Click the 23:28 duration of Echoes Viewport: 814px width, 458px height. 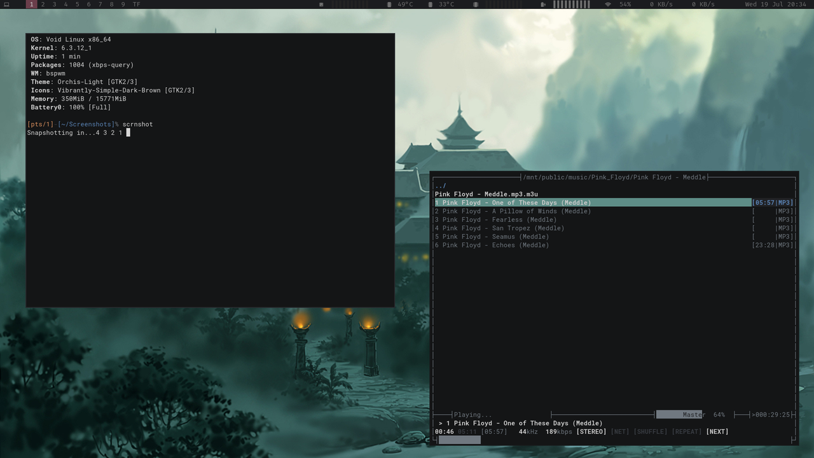coord(765,245)
